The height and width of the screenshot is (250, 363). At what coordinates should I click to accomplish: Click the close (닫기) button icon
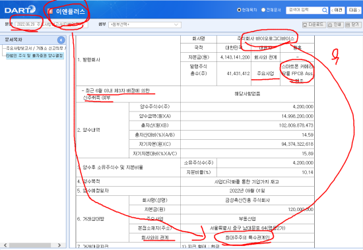[x=348, y=25]
